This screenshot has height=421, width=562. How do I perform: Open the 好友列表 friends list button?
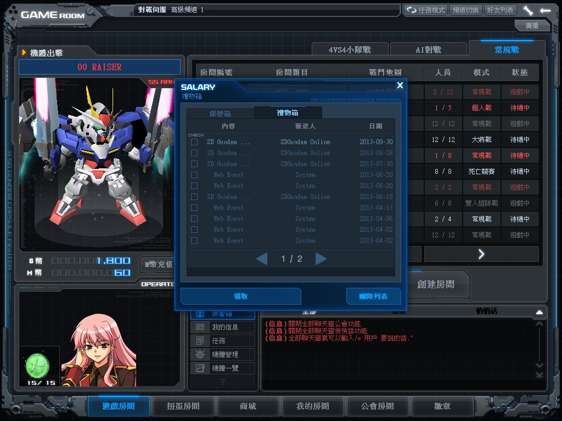coord(499,10)
